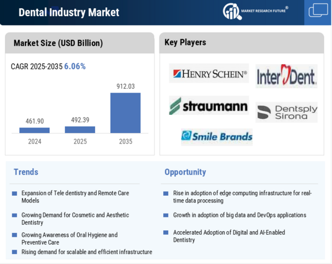332x264 pixels.
Task: Select the 2024 market size bar
Action: (34, 130)
